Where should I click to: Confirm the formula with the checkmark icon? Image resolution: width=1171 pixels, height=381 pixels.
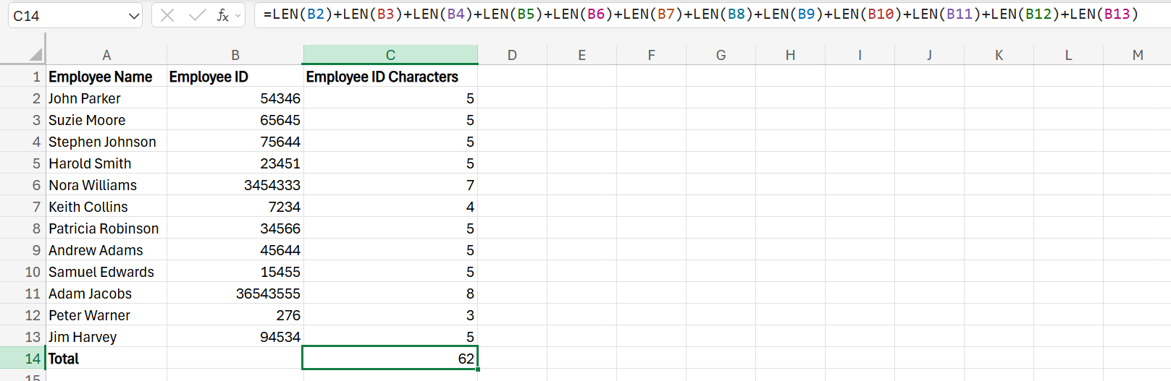point(196,15)
